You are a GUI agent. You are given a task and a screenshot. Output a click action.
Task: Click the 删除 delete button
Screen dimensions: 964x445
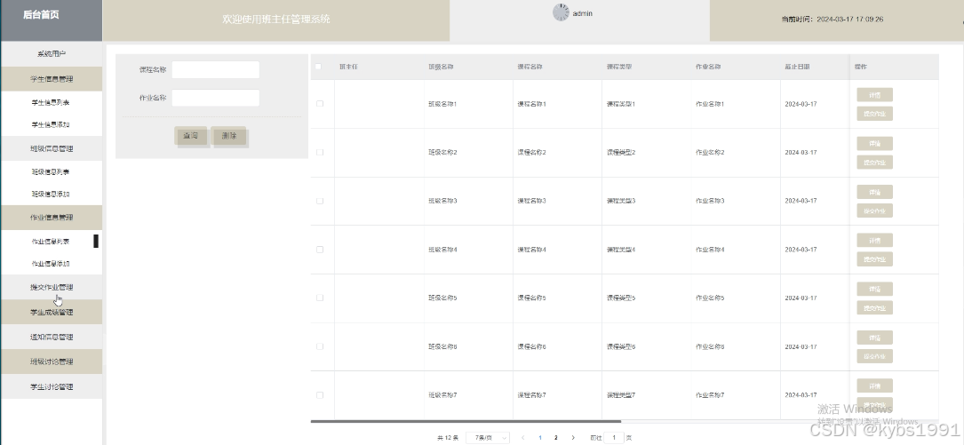coord(228,136)
